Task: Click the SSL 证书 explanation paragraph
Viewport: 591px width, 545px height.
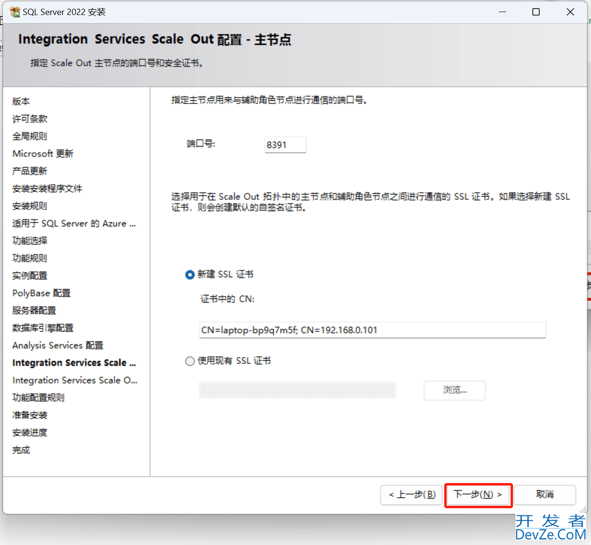Action: 371,202
